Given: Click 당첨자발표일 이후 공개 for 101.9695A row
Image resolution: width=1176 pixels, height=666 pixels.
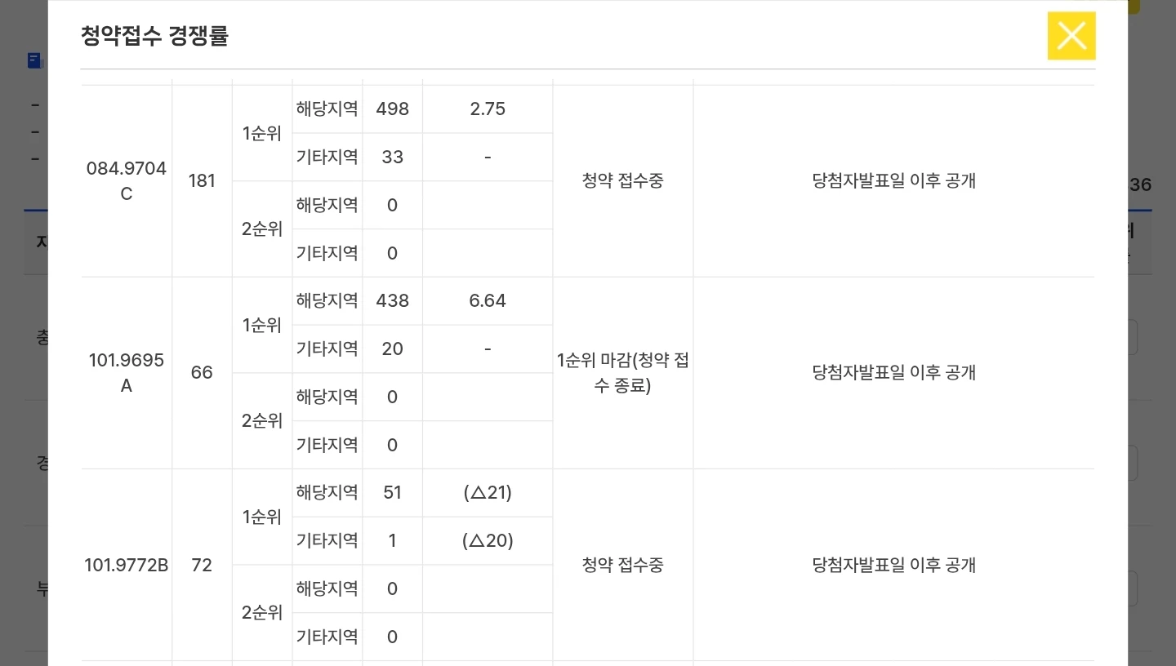Looking at the screenshot, I should pyautogui.click(x=894, y=373).
